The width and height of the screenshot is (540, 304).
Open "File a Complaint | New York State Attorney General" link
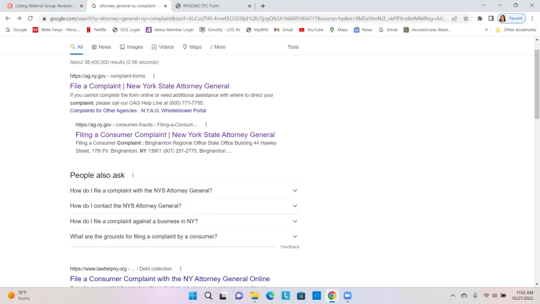coord(149,86)
